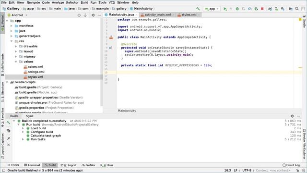The height and width of the screenshot is (173, 307).
Task: Attach debugger to Android process icon
Action: point(256,9)
